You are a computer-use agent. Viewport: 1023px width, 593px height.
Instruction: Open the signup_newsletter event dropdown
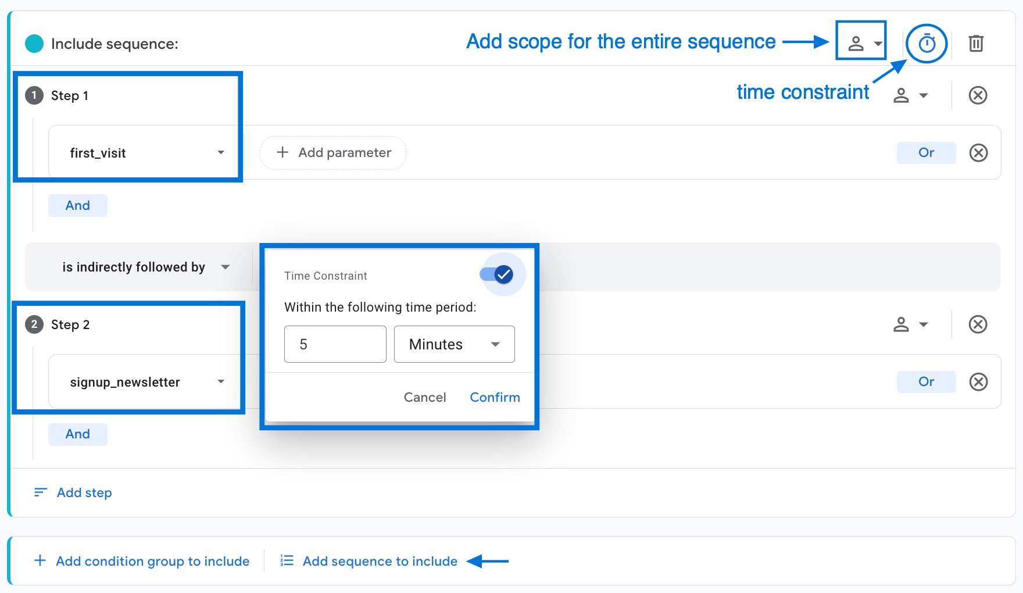[146, 382]
